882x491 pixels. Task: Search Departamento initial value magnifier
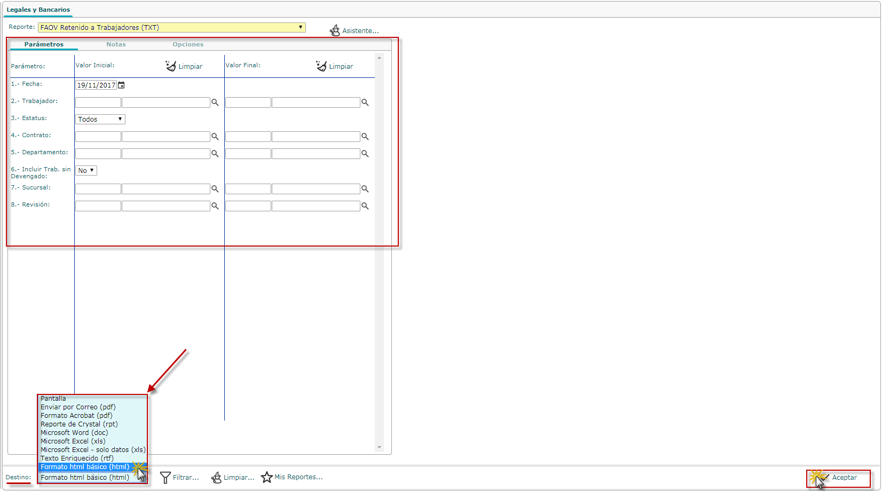coord(215,154)
